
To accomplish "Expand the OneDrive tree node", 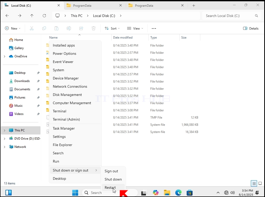I will tap(5, 56).
